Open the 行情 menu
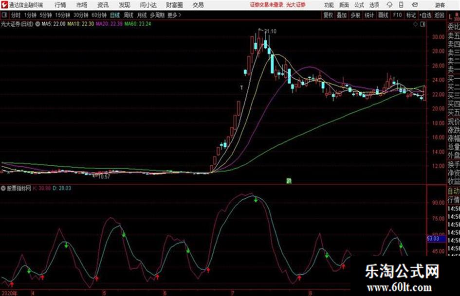Screen dimensions: 460x296 pyautogui.click(x=60, y=5)
